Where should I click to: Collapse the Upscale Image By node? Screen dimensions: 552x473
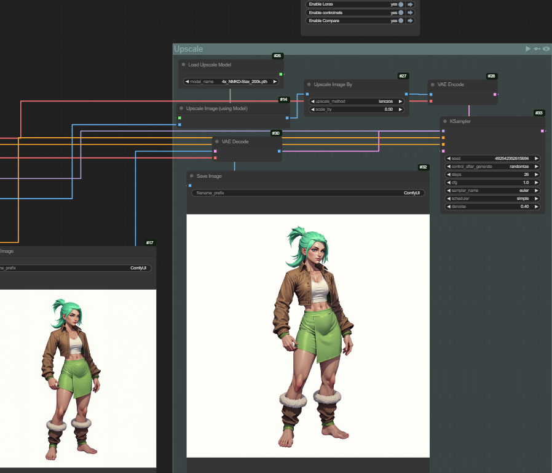(309, 84)
